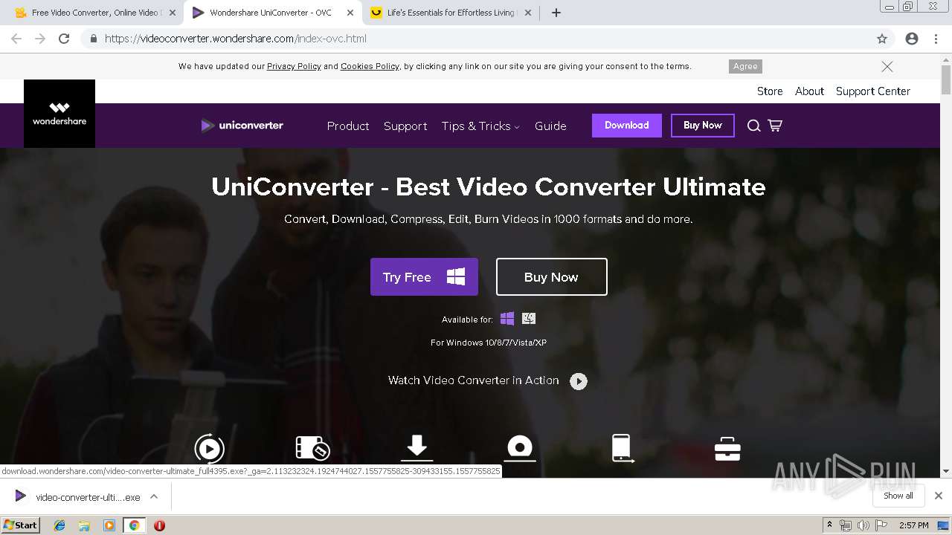The image size is (952, 535).
Task: Click the purple Download button in navbar
Action: (x=627, y=125)
